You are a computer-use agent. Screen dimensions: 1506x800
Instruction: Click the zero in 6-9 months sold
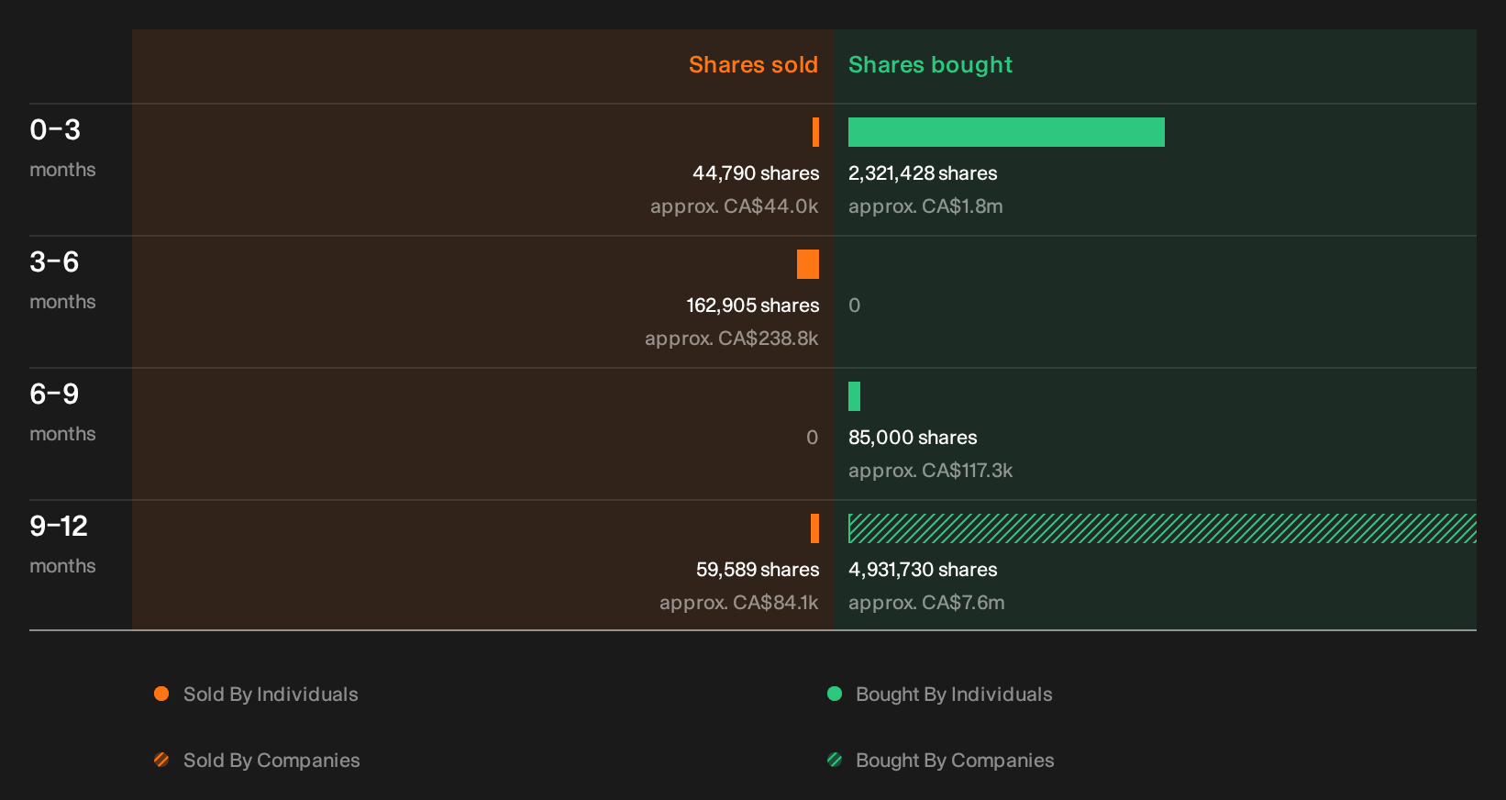click(x=812, y=438)
